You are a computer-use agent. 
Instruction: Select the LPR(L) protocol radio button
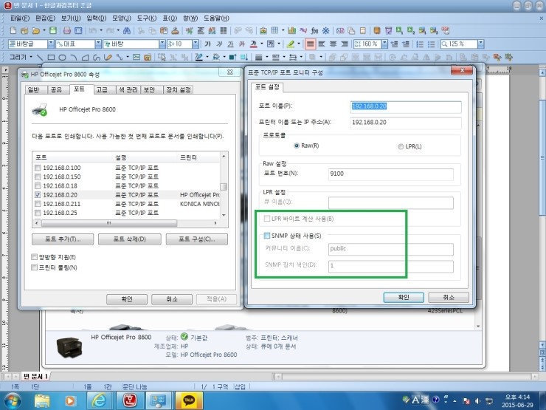click(x=401, y=146)
